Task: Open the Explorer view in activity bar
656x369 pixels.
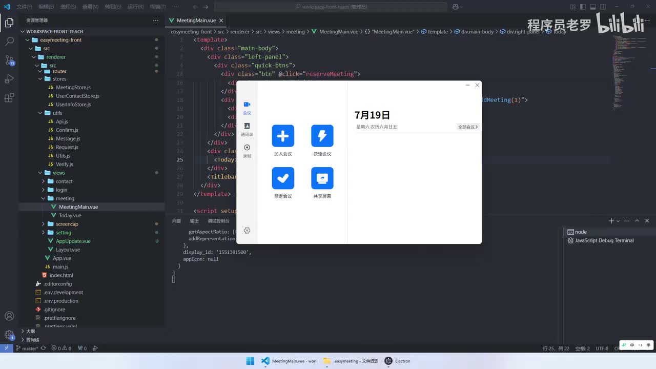Action: point(9,23)
